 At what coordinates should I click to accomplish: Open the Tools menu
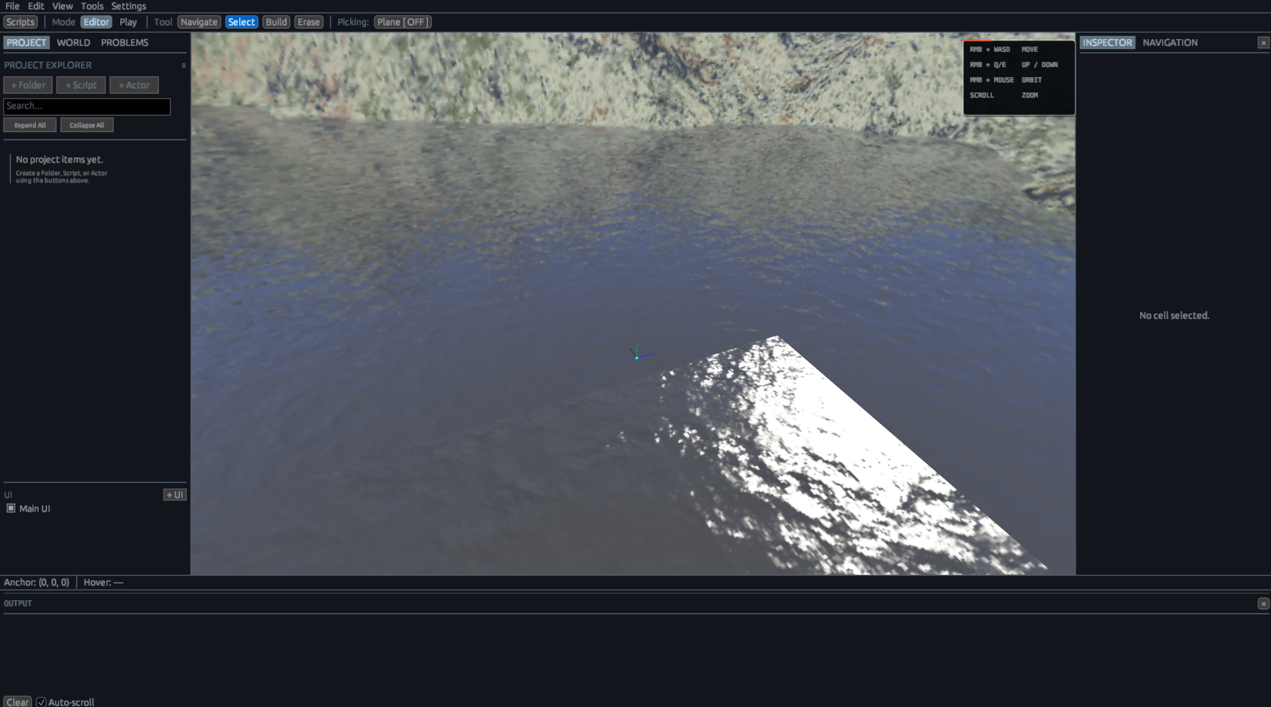click(92, 6)
